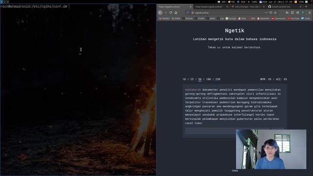Open the browser hamburger menu
This screenshot has width=313, height=176.
pos(310,12)
